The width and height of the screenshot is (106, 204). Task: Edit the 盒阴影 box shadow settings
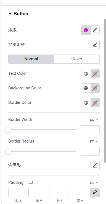coord(95,165)
